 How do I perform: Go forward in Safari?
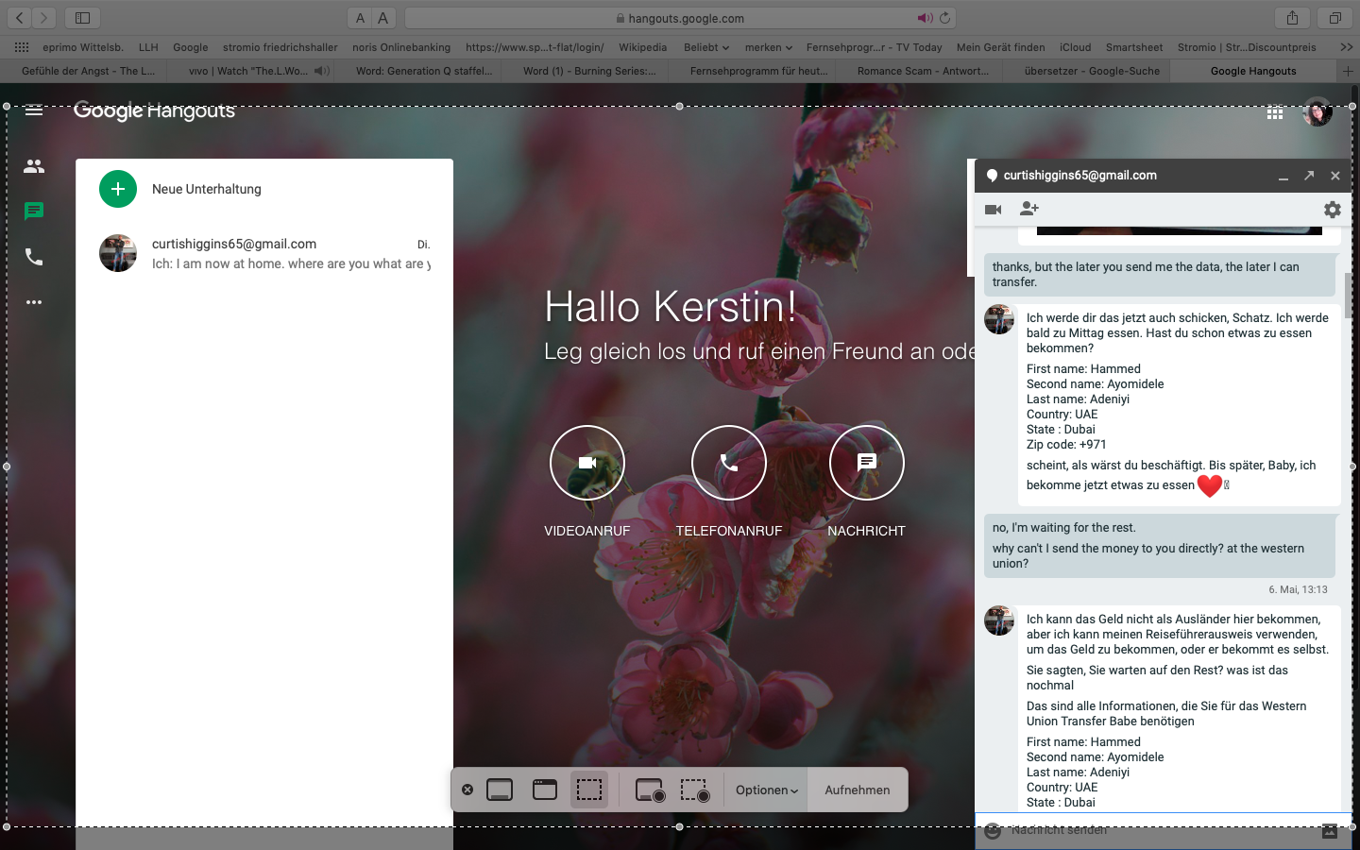pyautogui.click(x=43, y=18)
